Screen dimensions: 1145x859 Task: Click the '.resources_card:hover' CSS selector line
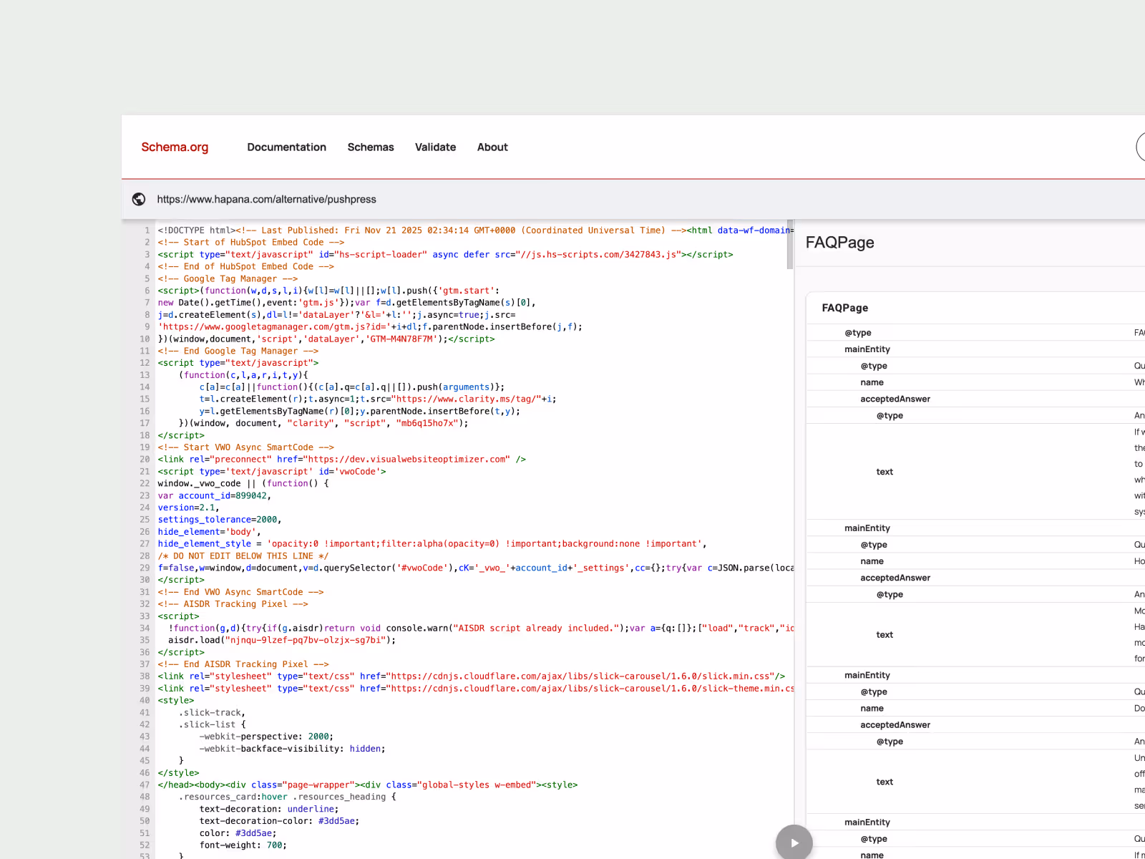point(287,797)
